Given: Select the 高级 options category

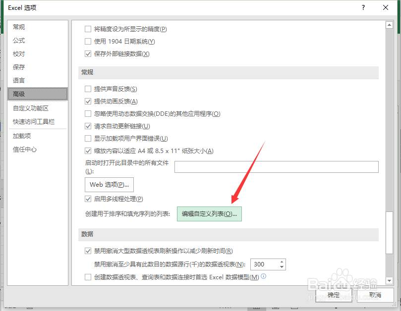Looking at the screenshot, I should coord(38,94).
